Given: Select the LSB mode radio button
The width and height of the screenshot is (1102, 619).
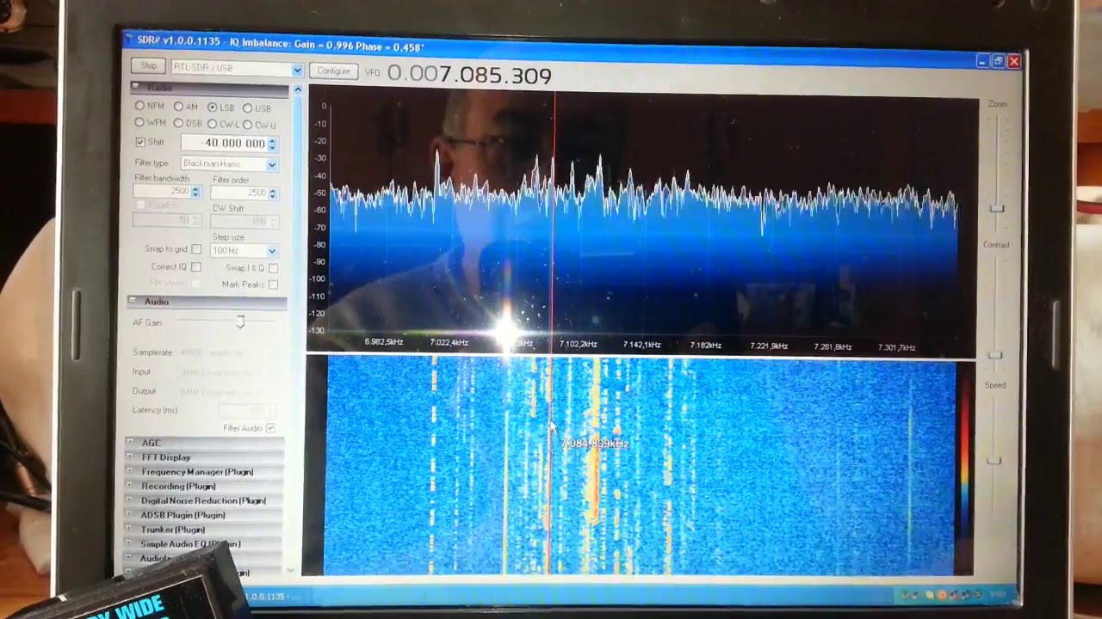Looking at the screenshot, I should click(213, 107).
